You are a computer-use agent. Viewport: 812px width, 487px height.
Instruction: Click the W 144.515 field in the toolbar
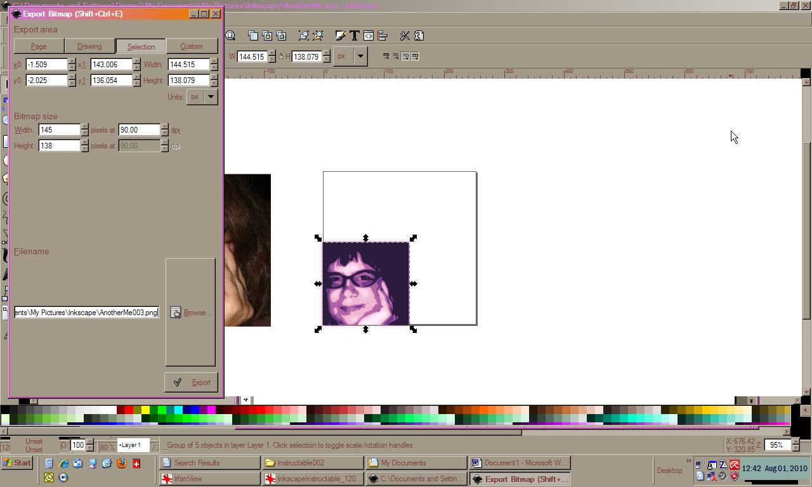pyautogui.click(x=252, y=56)
